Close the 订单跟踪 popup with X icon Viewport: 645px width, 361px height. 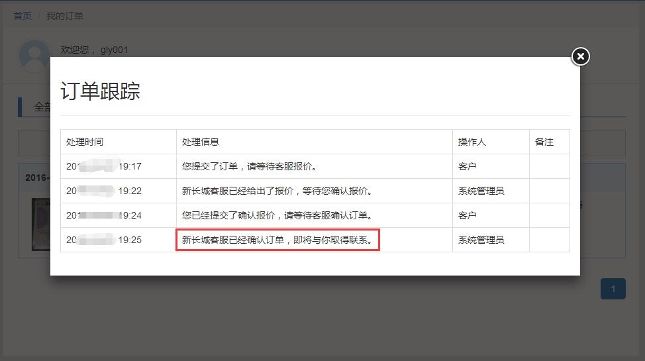coord(580,57)
